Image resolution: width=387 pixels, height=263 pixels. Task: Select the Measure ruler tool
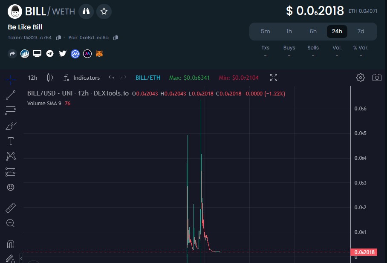click(10, 208)
